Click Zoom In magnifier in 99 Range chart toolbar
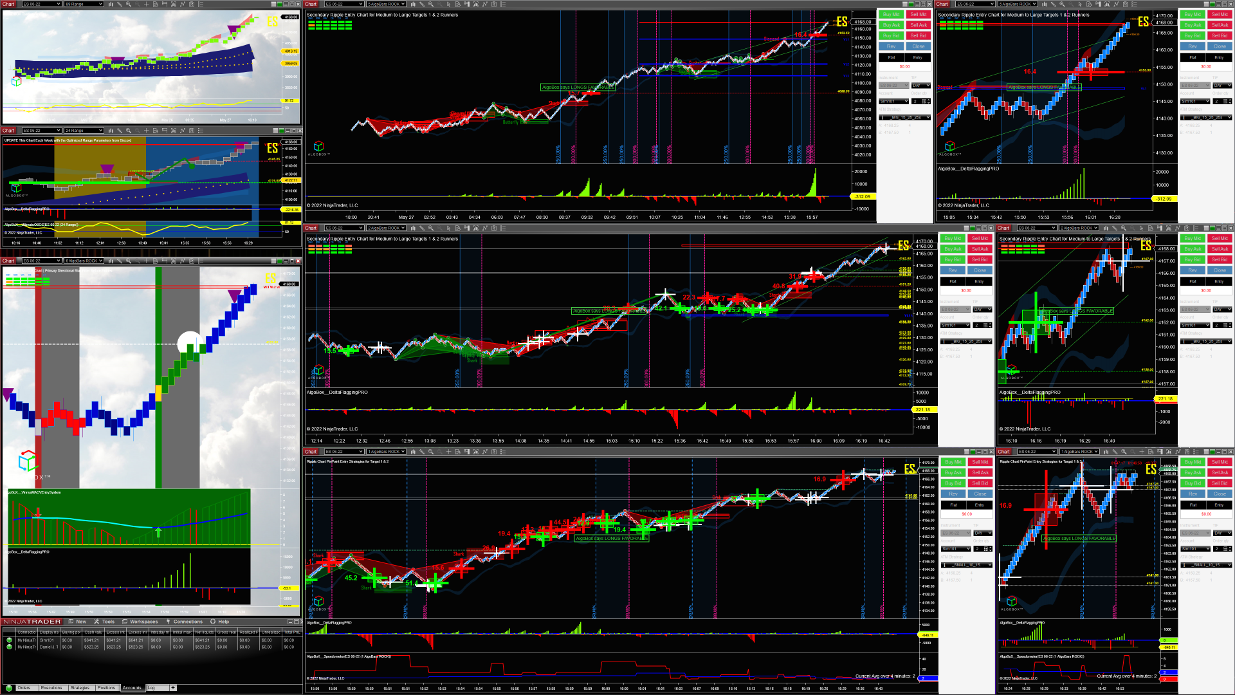 (x=129, y=4)
